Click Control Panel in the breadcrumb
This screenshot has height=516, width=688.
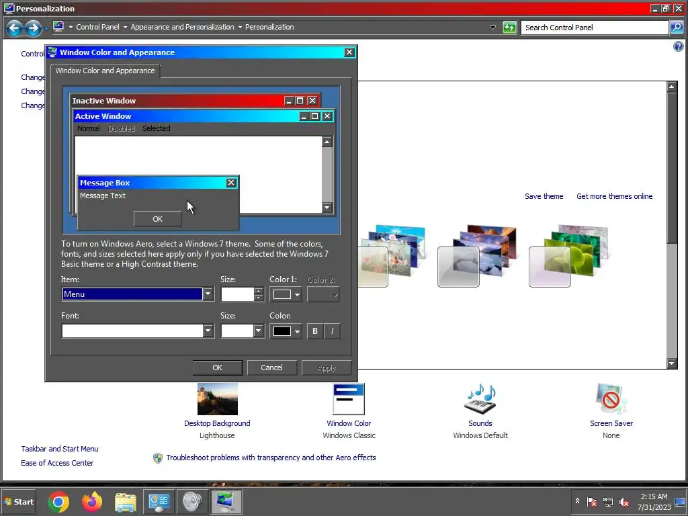[97, 27]
